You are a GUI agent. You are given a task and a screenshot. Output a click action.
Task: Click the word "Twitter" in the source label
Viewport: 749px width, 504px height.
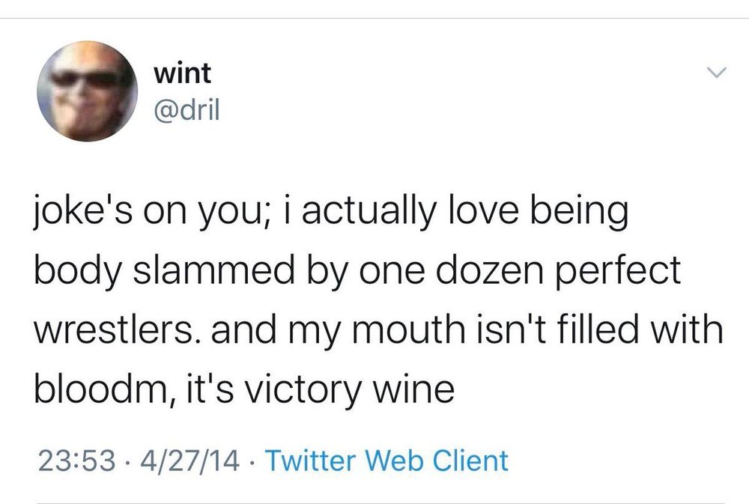tap(311, 461)
